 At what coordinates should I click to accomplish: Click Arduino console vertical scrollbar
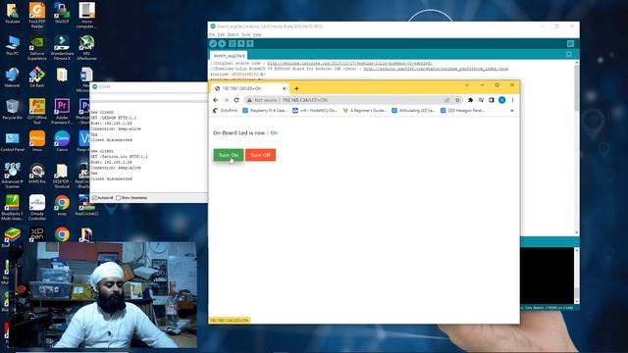[x=577, y=276]
